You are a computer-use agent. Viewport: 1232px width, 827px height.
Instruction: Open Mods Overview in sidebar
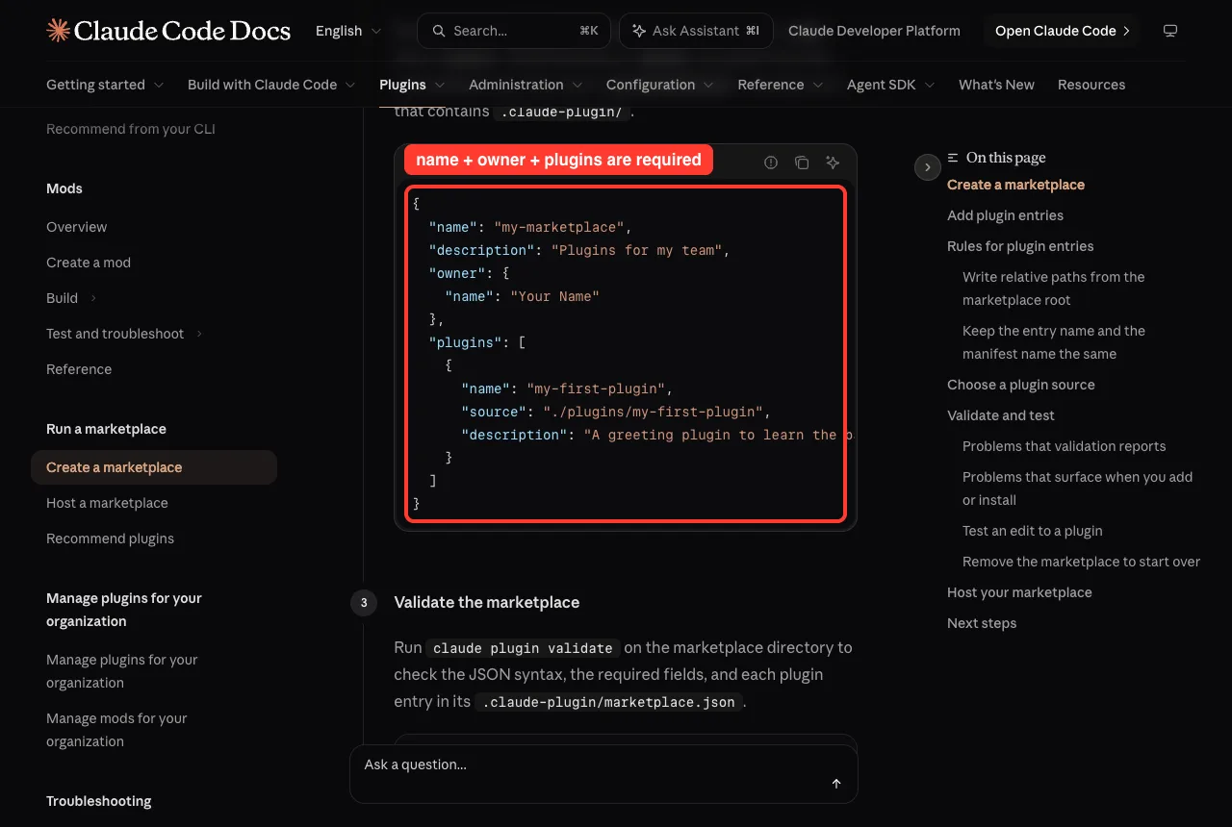77,227
